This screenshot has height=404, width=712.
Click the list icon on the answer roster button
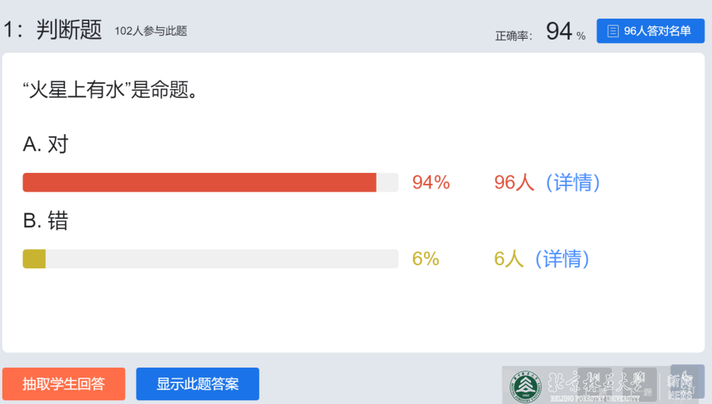pos(613,31)
